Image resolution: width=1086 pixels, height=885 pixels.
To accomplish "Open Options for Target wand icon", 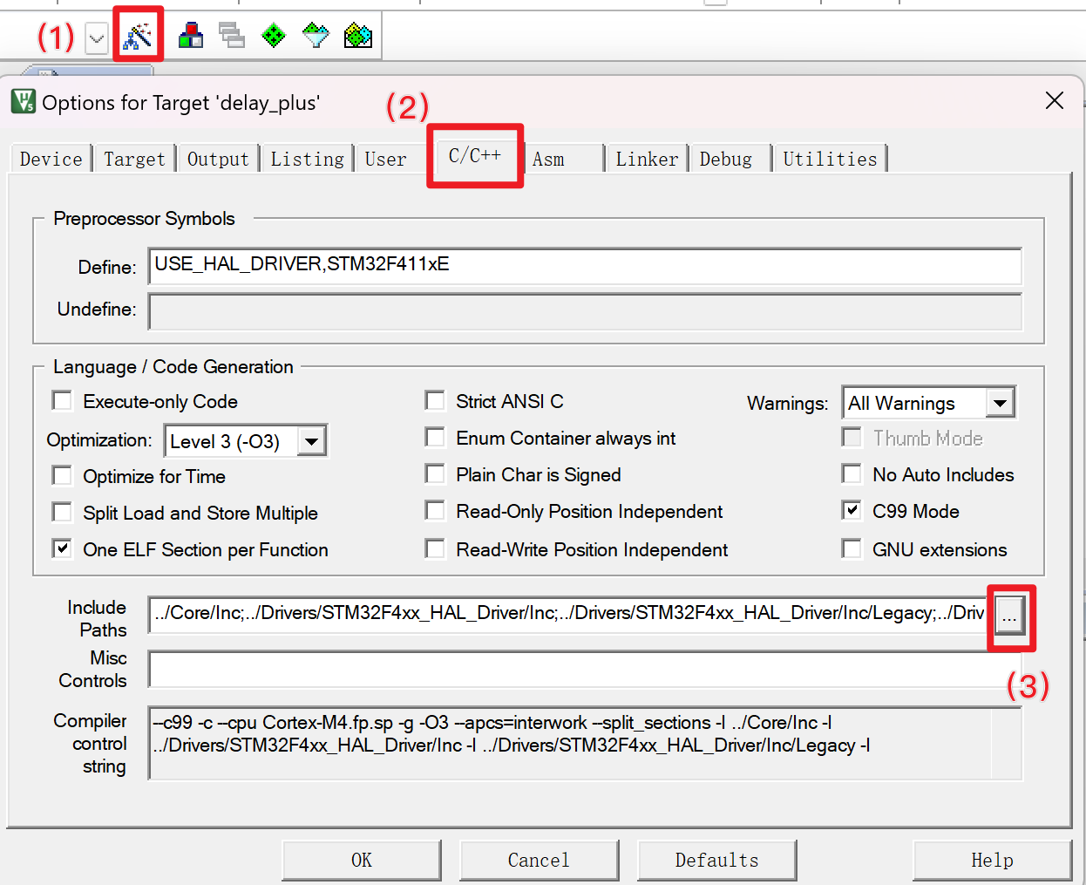I will [x=138, y=36].
